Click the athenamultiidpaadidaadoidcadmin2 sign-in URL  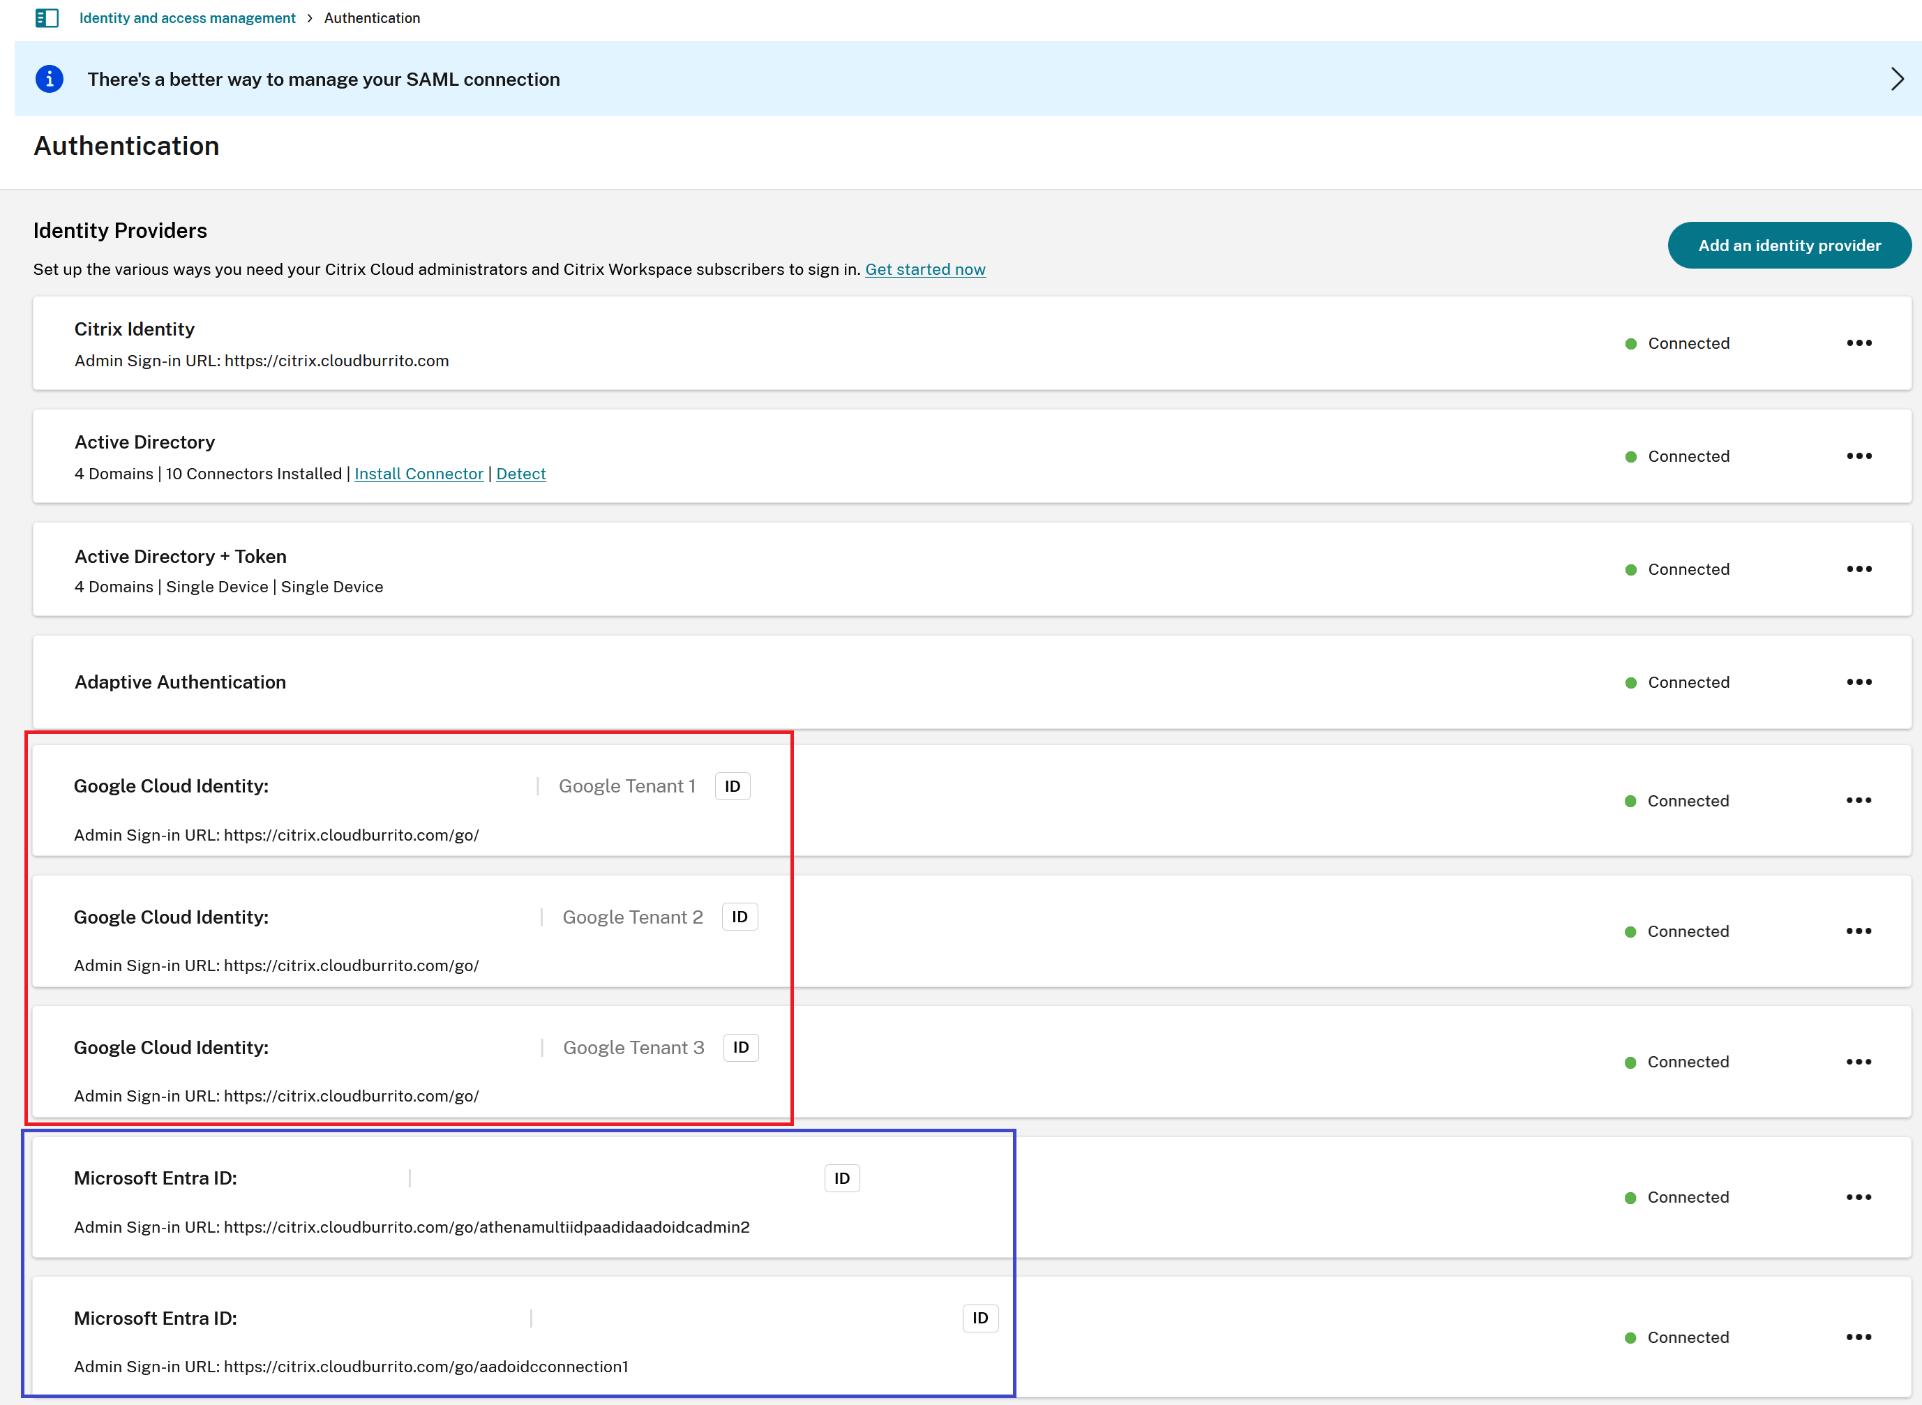[412, 1227]
